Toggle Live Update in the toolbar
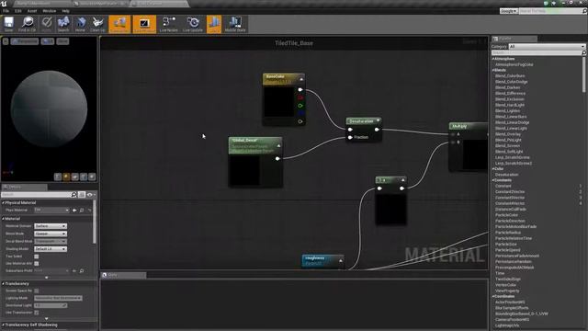The height and width of the screenshot is (331, 588). tap(193, 24)
